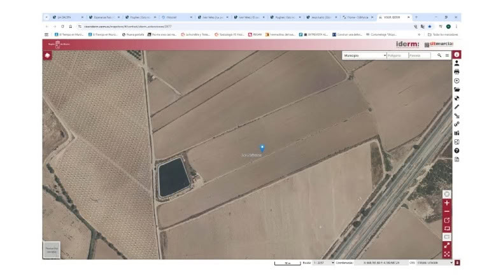Open help via the question mark icon
This screenshot has width=503, height=280.
[x=457, y=151]
